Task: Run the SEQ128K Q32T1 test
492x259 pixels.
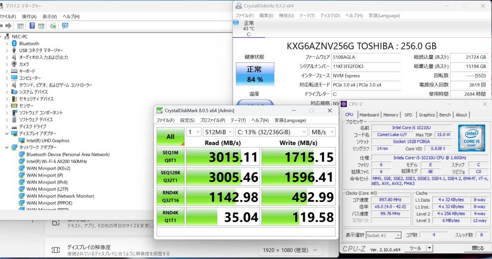Action: tap(171, 176)
